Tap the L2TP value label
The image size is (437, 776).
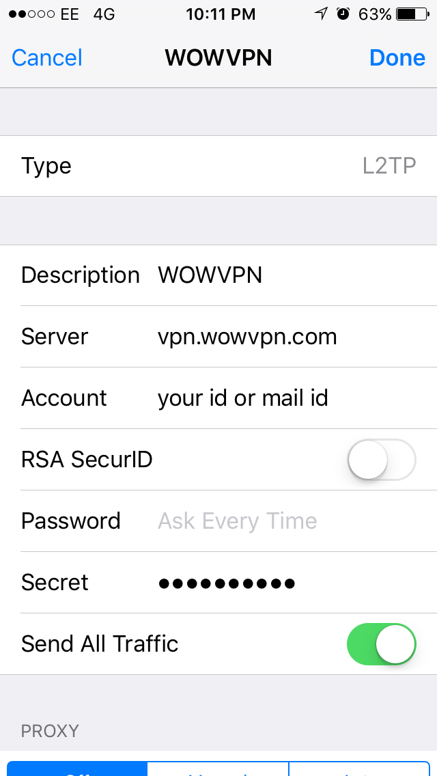(389, 166)
